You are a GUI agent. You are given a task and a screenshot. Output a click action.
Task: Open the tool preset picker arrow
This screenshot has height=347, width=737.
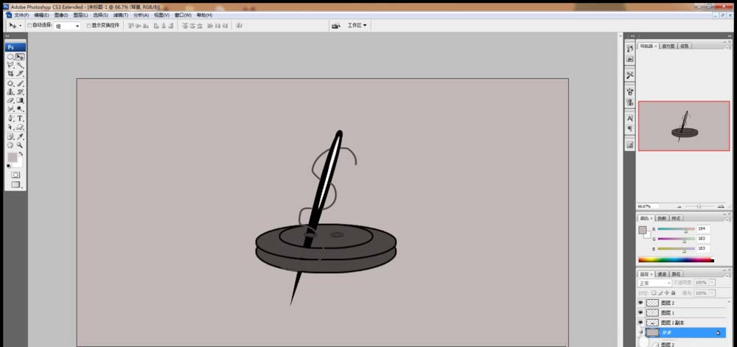point(20,25)
